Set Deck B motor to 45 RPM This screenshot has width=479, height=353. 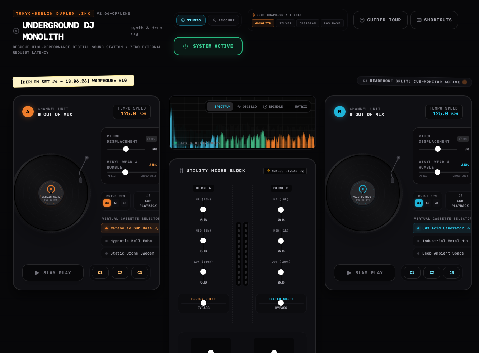pos(427,203)
